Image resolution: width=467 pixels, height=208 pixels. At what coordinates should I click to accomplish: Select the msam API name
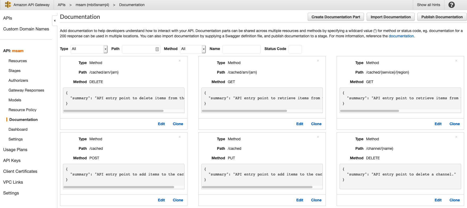coord(18,51)
